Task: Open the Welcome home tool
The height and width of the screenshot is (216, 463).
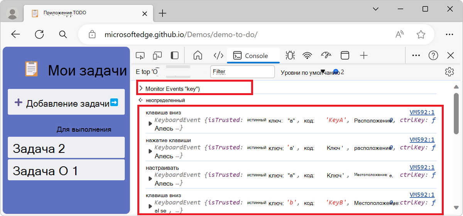Action: coord(198,55)
